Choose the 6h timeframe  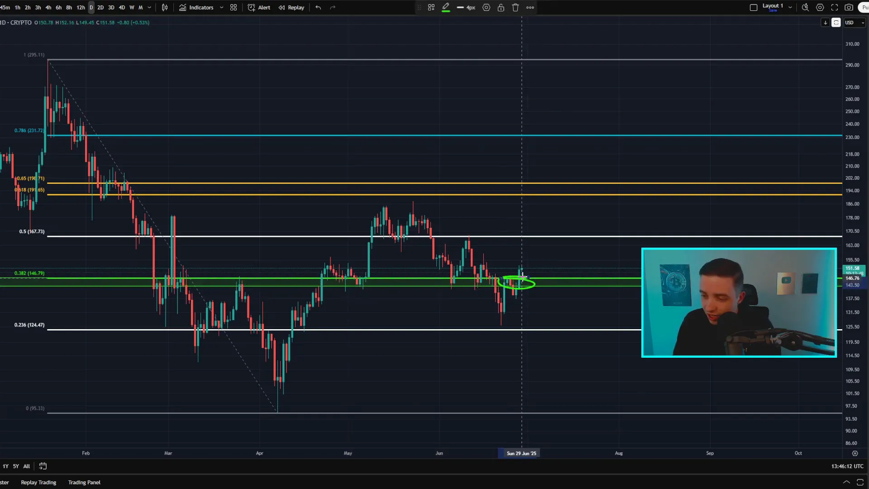click(x=58, y=7)
